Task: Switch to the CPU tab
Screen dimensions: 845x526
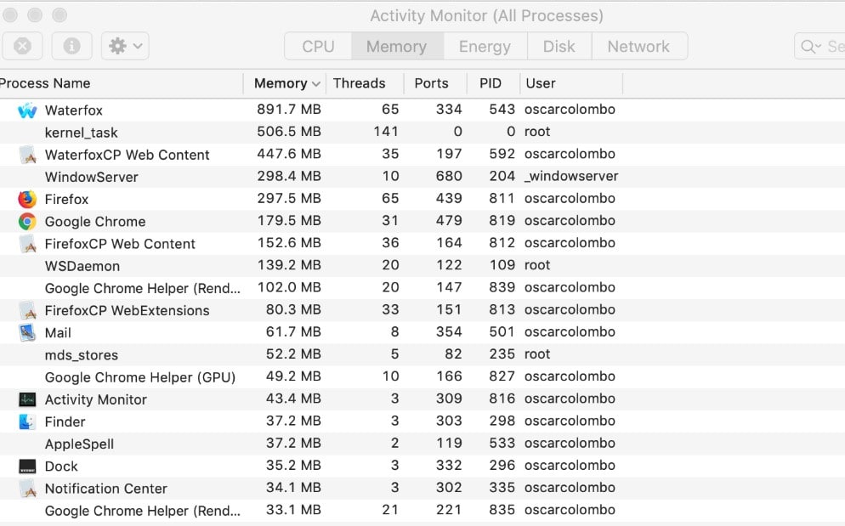Action: 317,46
